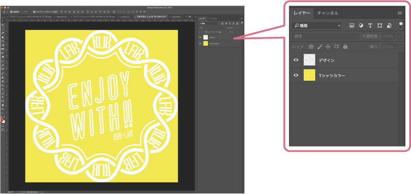Toggle visibility of Tシャツカラー layer in enlarged panel
This screenshot has width=411, height=194.
point(296,75)
